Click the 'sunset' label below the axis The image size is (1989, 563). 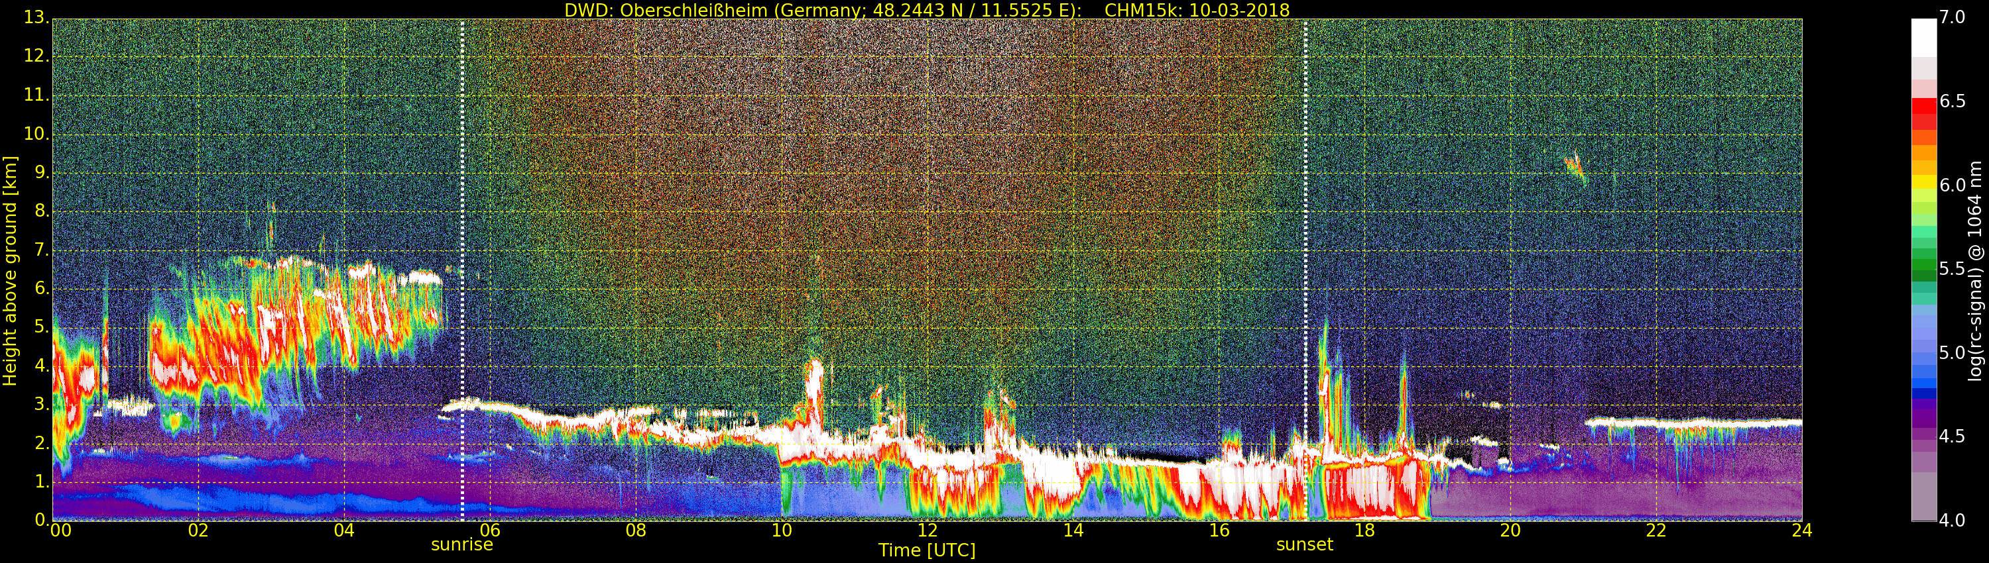[x=1305, y=544]
